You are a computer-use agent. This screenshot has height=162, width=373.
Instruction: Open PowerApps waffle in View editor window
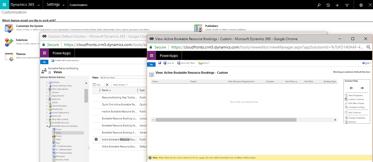point(152,55)
